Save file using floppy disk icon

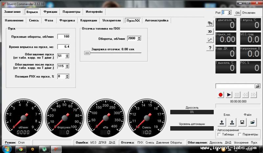242,123
